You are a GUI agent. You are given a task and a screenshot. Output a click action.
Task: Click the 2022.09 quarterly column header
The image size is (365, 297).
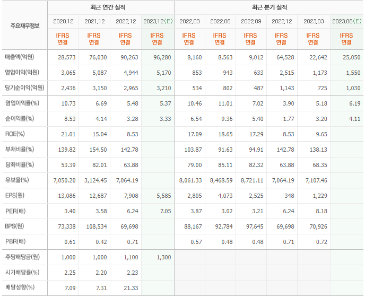pyautogui.click(x=251, y=21)
